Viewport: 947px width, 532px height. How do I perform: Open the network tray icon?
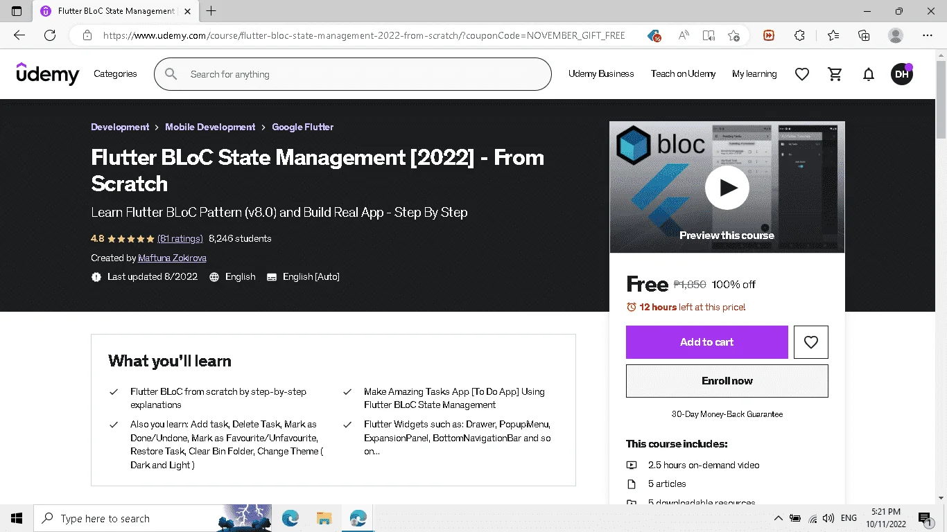pos(813,518)
